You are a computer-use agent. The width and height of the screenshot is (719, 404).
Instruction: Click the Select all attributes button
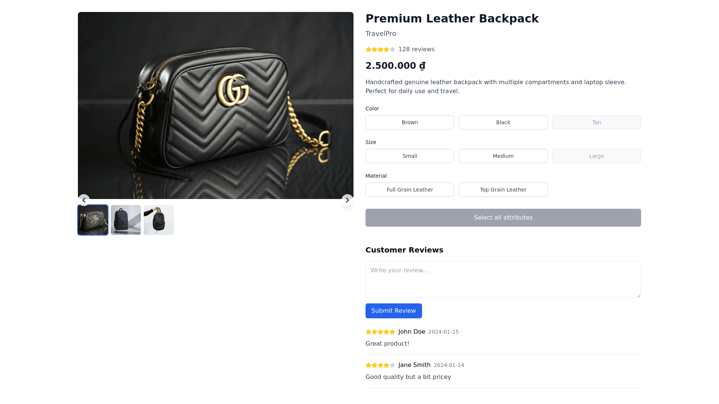[503, 218]
